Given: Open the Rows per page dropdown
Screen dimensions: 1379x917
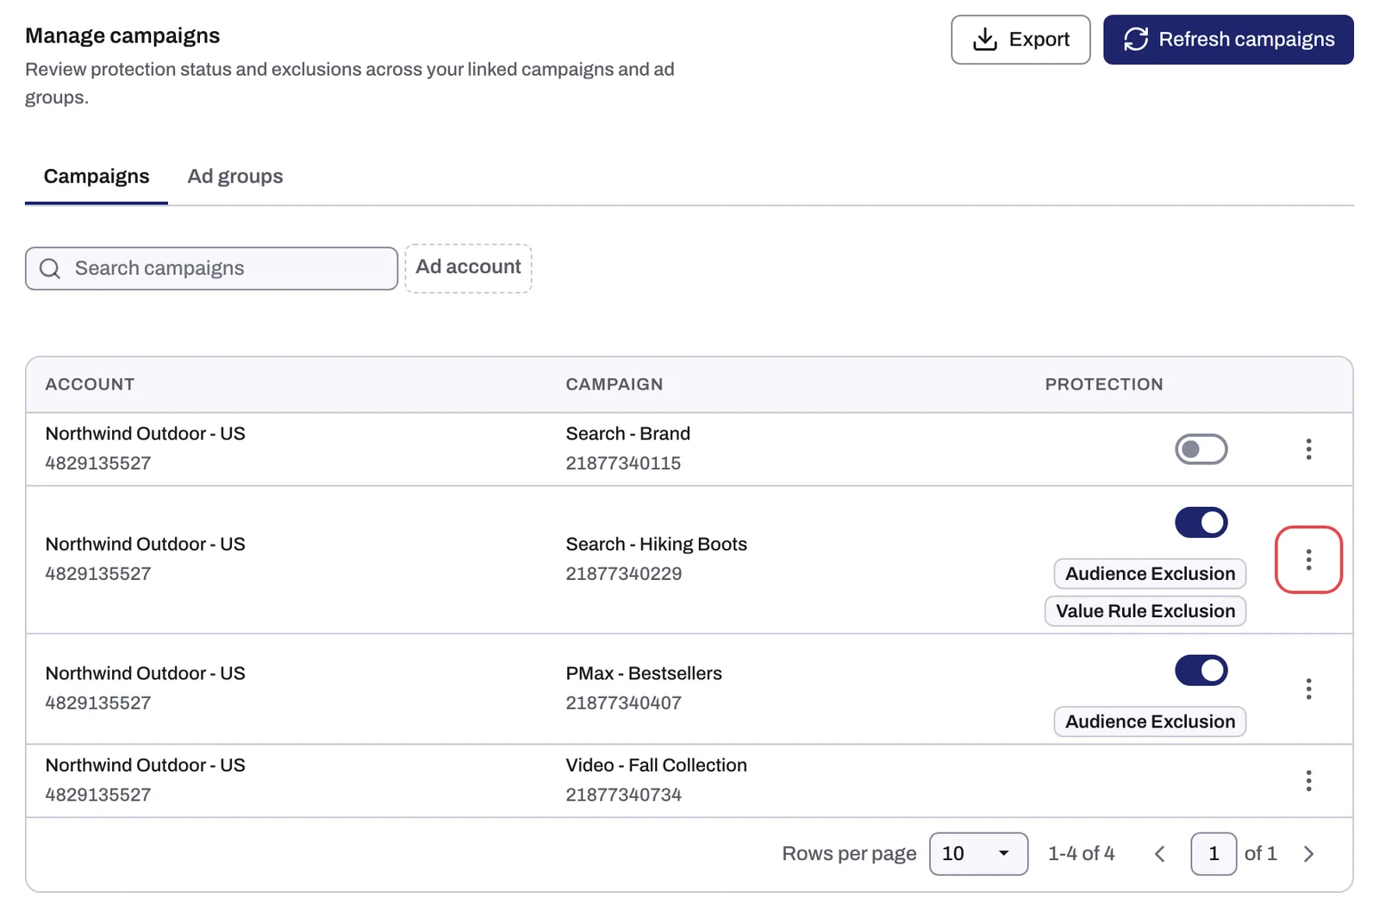Looking at the screenshot, I should coord(978,854).
